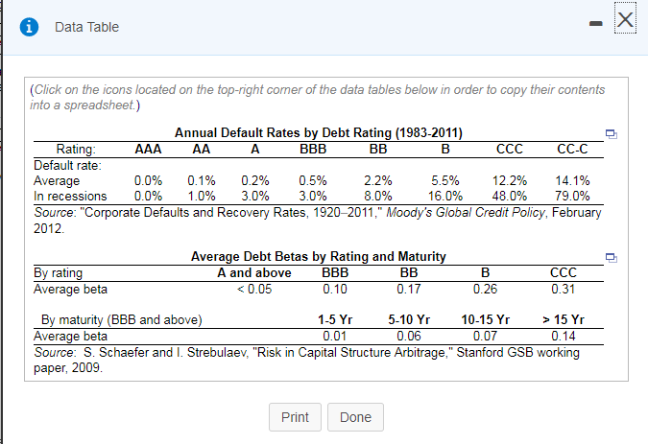The width and height of the screenshot is (648, 444).
Task: Click the > 15 Yr maturity header
Action: [x=564, y=319]
